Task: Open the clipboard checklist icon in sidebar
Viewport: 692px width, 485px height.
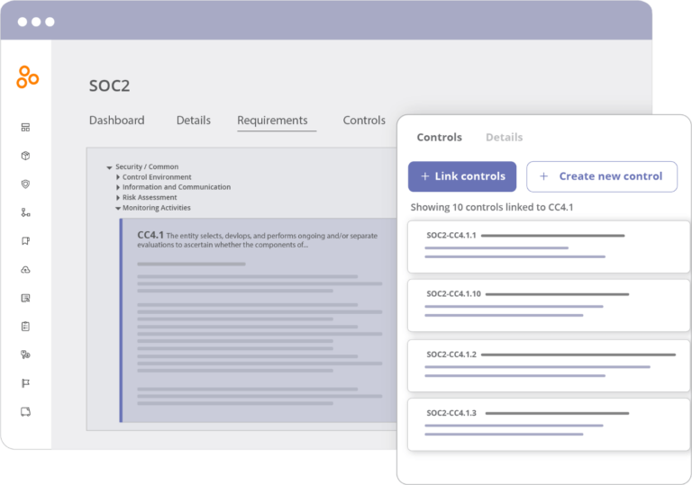Action: coord(25,327)
